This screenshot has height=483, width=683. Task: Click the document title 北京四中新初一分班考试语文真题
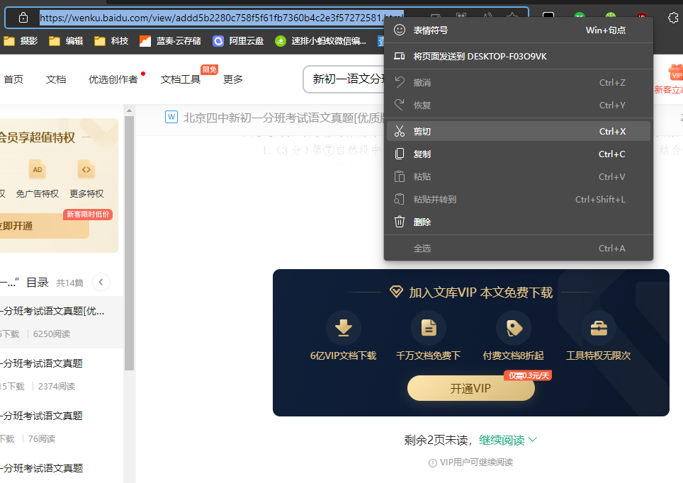[283, 118]
